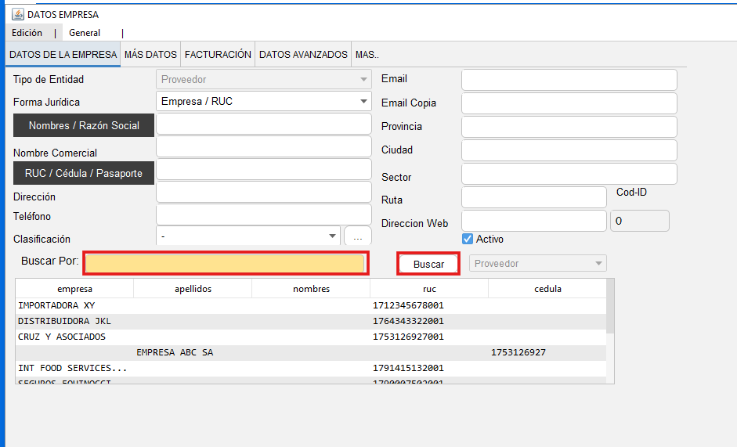Image resolution: width=737 pixels, height=447 pixels.
Task: Expand the Clasificación dropdown
Action: tap(247, 236)
